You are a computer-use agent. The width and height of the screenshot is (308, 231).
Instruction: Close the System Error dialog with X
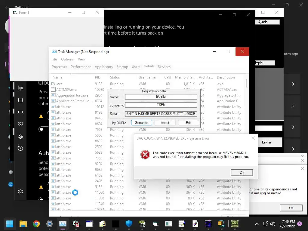pyautogui.click(x=253, y=138)
